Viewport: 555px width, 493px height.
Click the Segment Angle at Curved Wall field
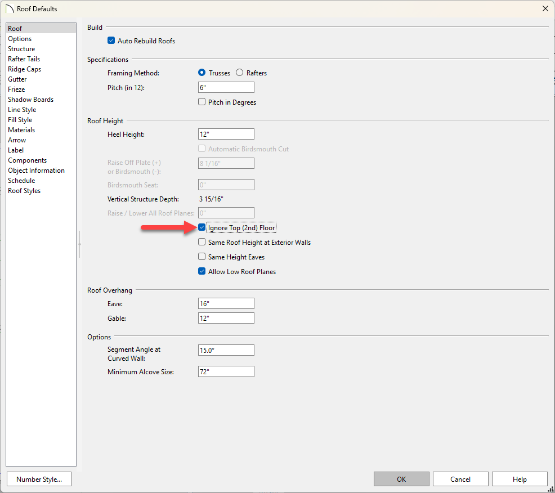pyautogui.click(x=226, y=350)
